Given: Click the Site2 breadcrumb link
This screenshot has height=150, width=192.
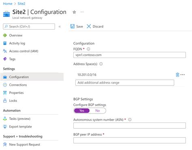Looking at the screenshot, I should (21, 4).
